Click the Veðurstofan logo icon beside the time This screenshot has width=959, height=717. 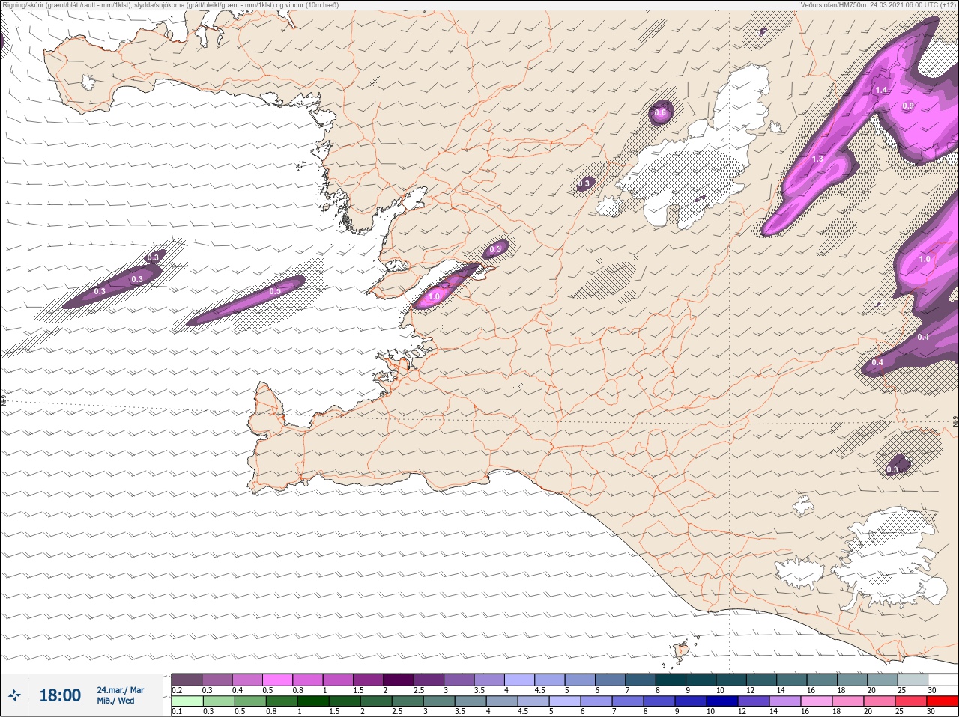pyautogui.click(x=14, y=696)
